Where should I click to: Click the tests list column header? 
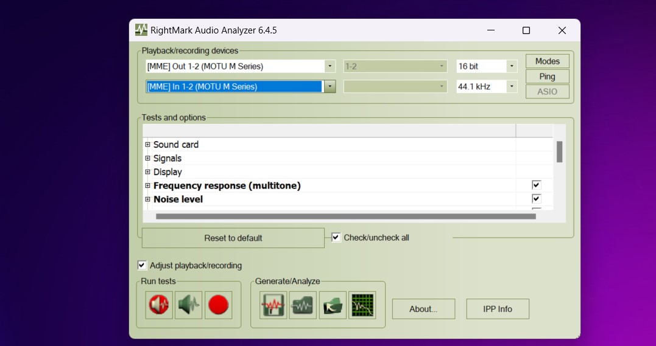330,130
